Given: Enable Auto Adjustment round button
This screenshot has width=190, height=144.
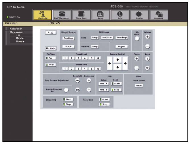Looking at the screenshot, I should tap(66, 90).
